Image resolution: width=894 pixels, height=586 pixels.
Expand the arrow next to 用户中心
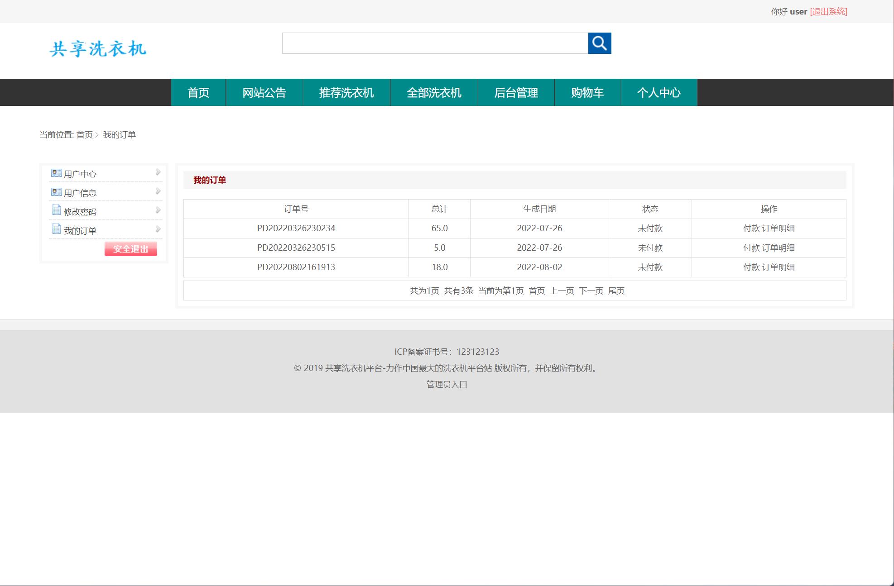(x=158, y=172)
